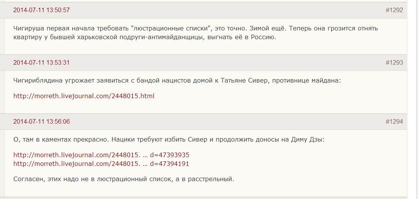Image resolution: width=418 pixels, height=199 pixels.
Task: Open comment link ending d=47393935
Action: pyautogui.click(x=101, y=155)
